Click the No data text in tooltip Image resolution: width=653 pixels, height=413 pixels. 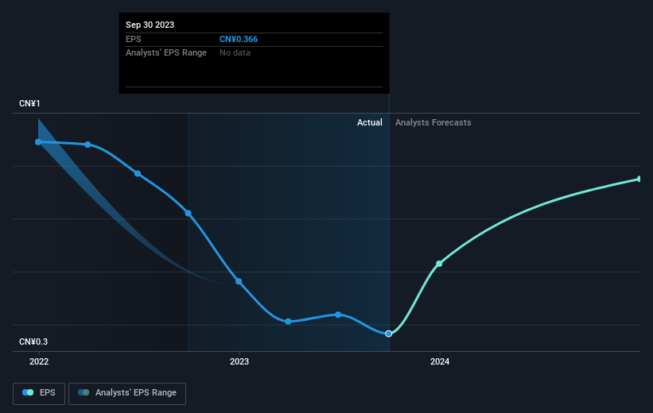click(235, 53)
